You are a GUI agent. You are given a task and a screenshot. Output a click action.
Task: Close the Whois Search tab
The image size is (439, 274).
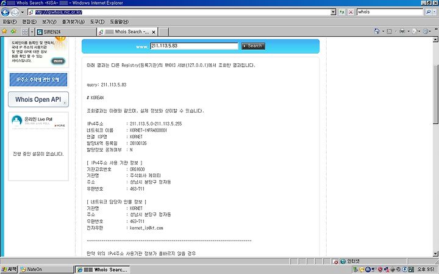click(x=154, y=32)
